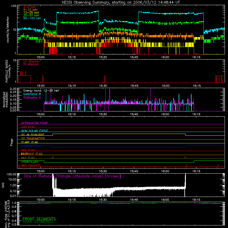
Task: Click "15:30" tick under the Flags plot
Action: (103, 171)
